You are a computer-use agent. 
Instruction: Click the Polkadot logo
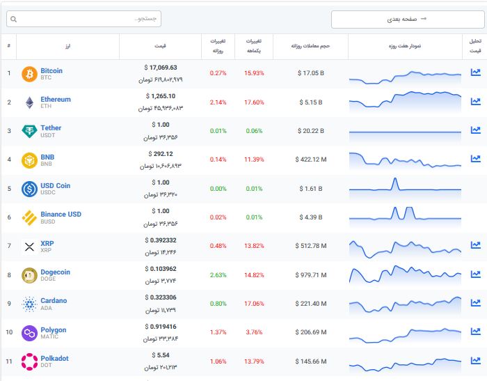29,361
